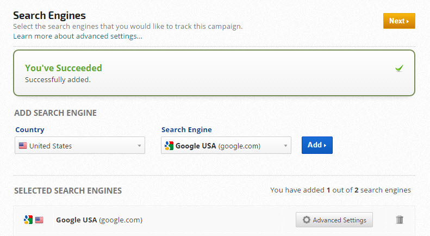
Task: Click the gear icon on Advanced Settings
Action: click(307, 220)
